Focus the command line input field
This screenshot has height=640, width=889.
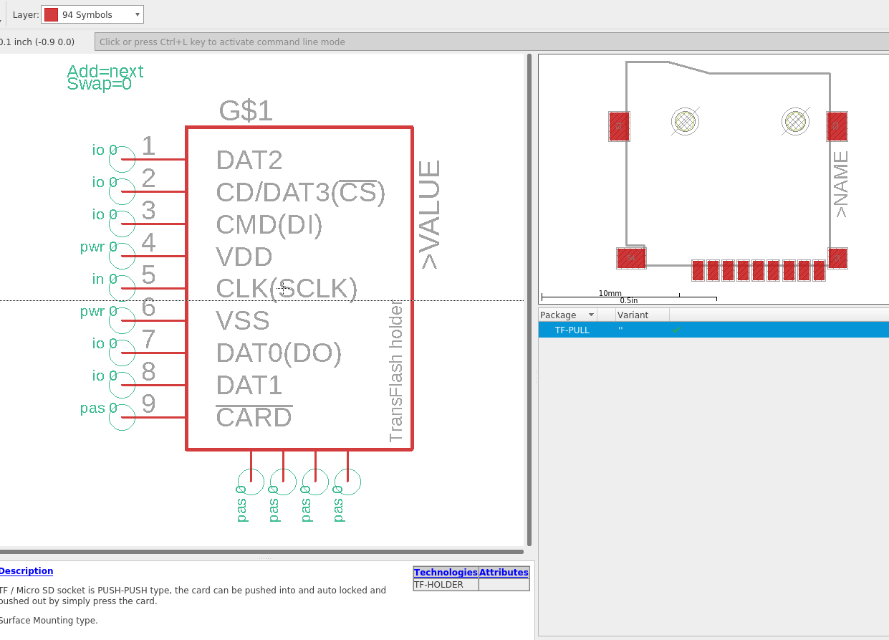click(491, 42)
